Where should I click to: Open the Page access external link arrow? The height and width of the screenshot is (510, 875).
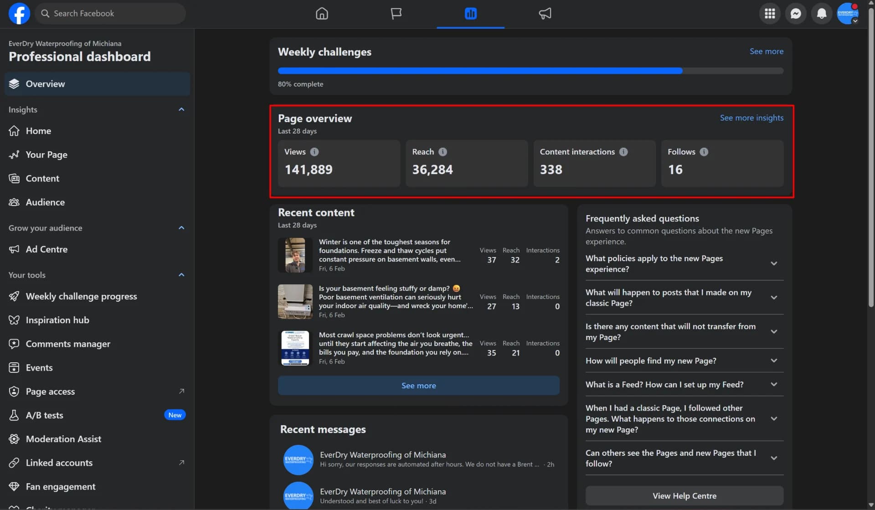click(181, 391)
